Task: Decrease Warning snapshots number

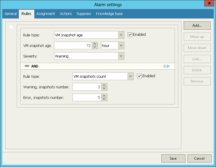Action: pos(104,89)
